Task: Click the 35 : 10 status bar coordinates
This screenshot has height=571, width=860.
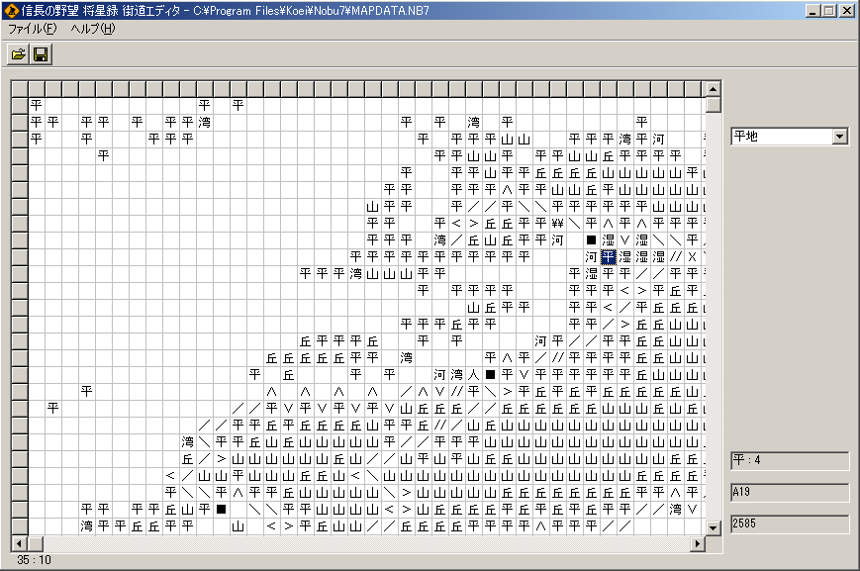Action: pyautogui.click(x=34, y=560)
